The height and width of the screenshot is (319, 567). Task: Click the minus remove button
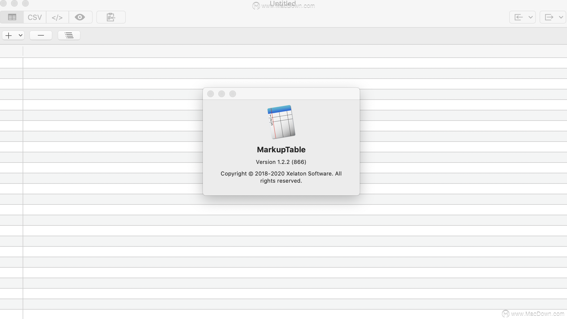coord(41,35)
